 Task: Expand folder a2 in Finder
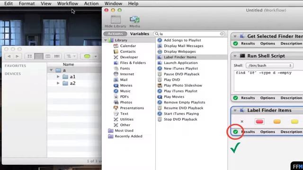[x=58, y=83]
